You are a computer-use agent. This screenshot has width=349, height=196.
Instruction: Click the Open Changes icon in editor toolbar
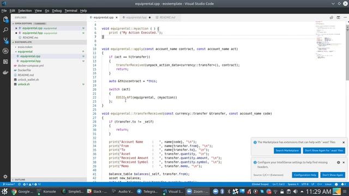click(332, 17)
